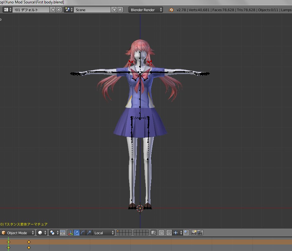Viewport: 292px width, 251px height.
Task: Click the 3D cursor at the feet
Action: (x=140, y=208)
